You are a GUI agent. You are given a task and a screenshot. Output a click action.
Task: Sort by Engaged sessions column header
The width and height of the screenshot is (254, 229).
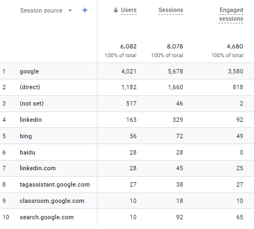tap(231, 14)
